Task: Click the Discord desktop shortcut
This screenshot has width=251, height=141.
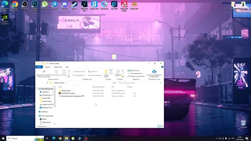Action: [x=64, y=5]
